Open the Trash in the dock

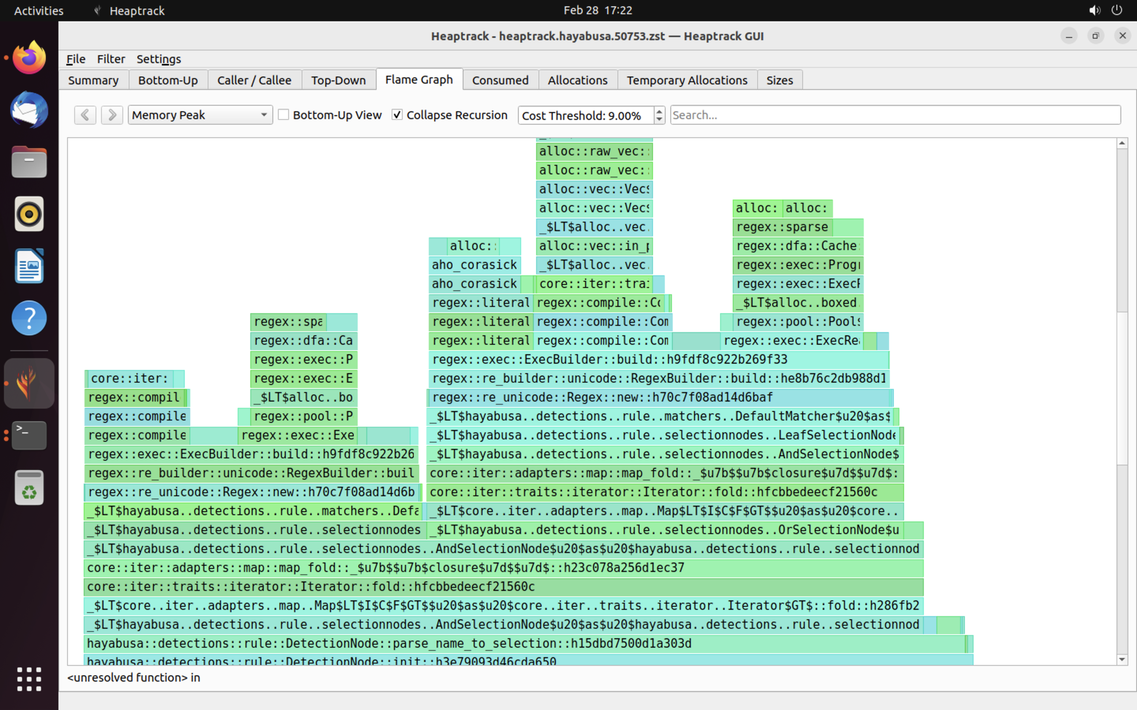click(x=29, y=488)
